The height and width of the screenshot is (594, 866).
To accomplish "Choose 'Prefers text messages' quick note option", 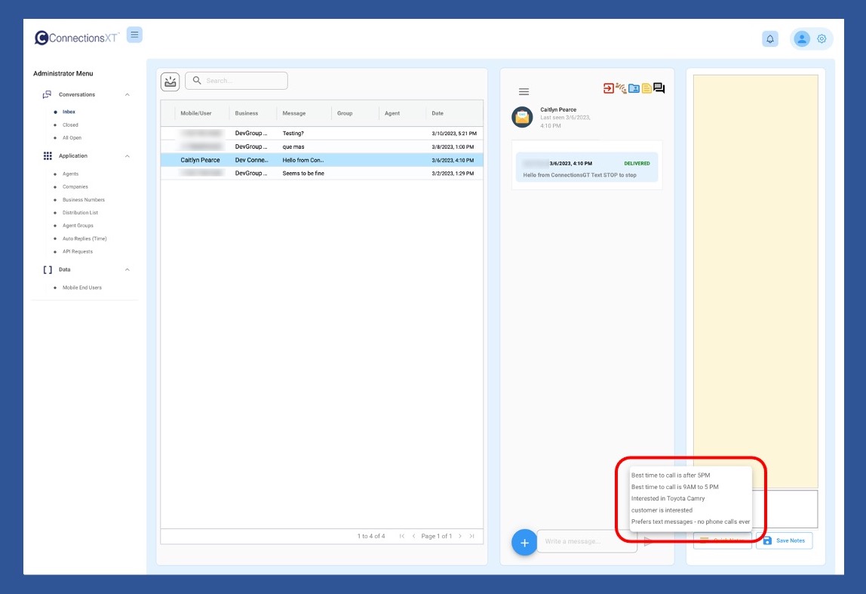I will (x=690, y=522).
